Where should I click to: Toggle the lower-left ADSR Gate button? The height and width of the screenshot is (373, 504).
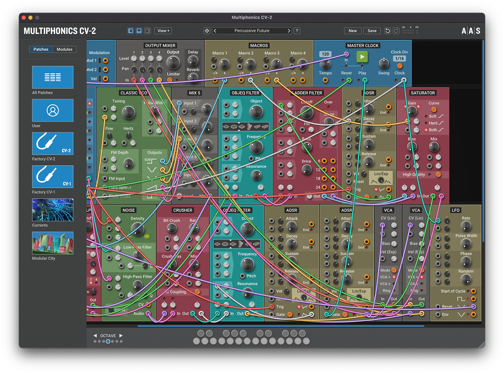click(x=289, y=314)
